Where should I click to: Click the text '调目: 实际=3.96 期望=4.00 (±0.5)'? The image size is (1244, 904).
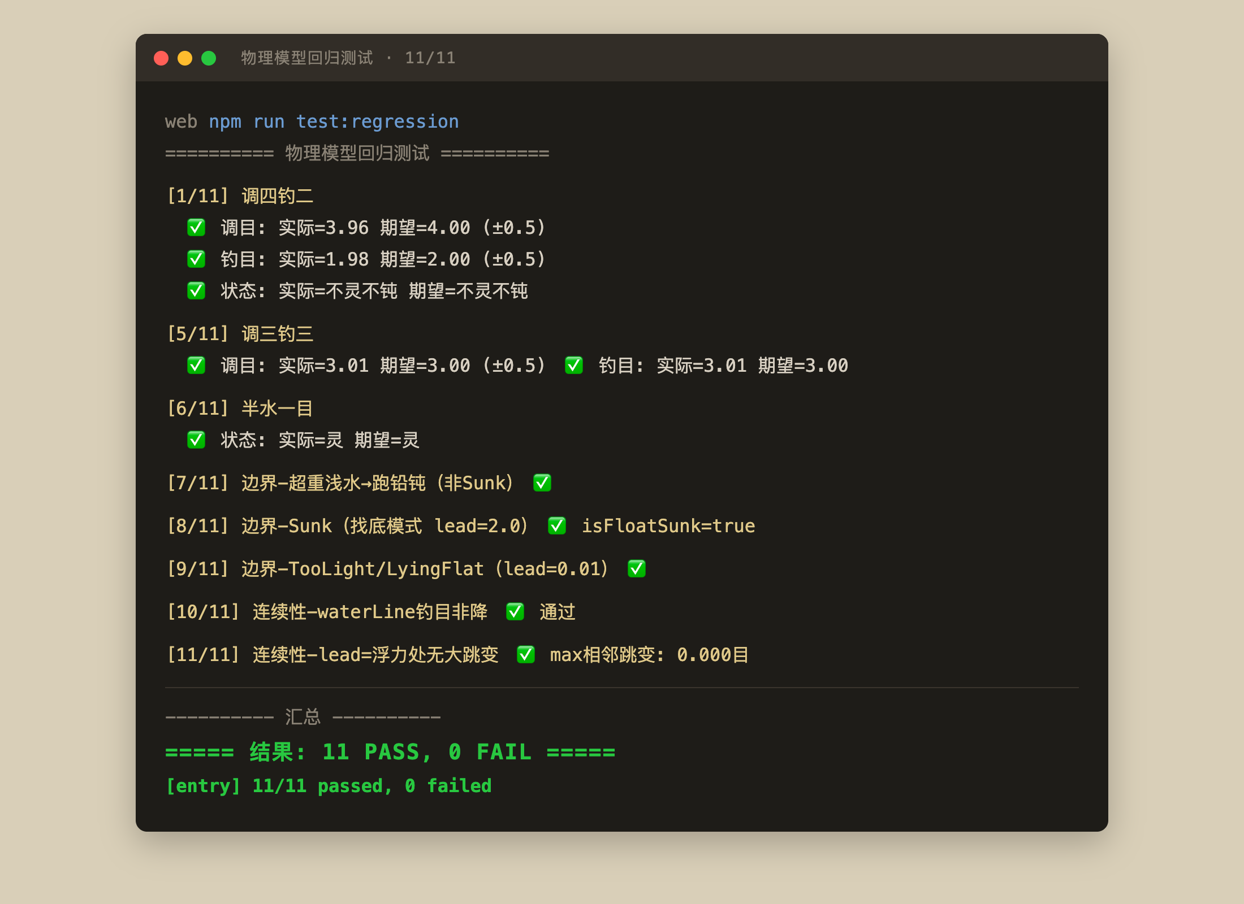[383, 228]
